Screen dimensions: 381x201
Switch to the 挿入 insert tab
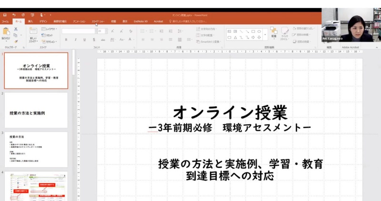[30, 21]
